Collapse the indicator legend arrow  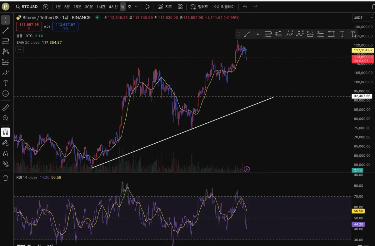pyautogui.click(x=19, y=49)
